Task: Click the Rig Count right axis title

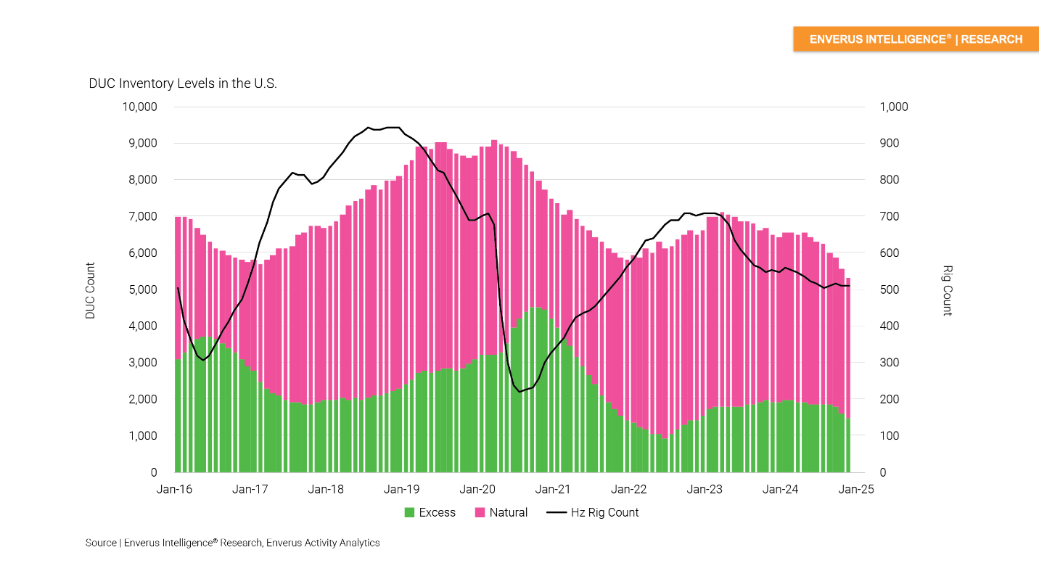Action: click(947, 290)
